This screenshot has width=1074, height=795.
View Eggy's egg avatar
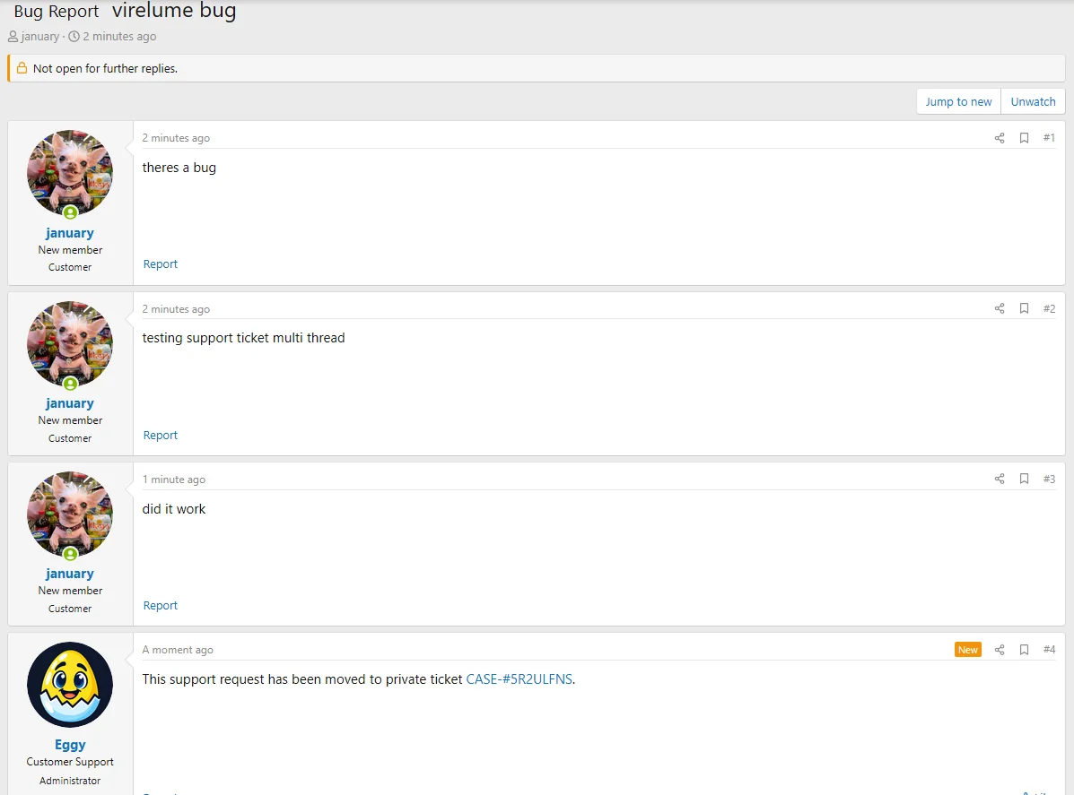click(70, 685)
